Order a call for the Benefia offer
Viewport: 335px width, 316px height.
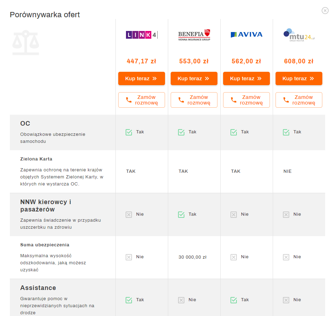point(194,100)
